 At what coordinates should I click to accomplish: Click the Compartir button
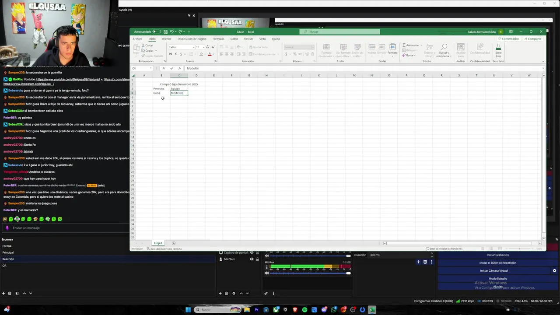tap(532, 39)
